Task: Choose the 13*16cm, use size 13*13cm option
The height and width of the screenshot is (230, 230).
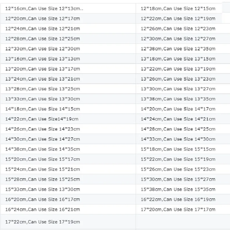Action: tap(43, 59)
